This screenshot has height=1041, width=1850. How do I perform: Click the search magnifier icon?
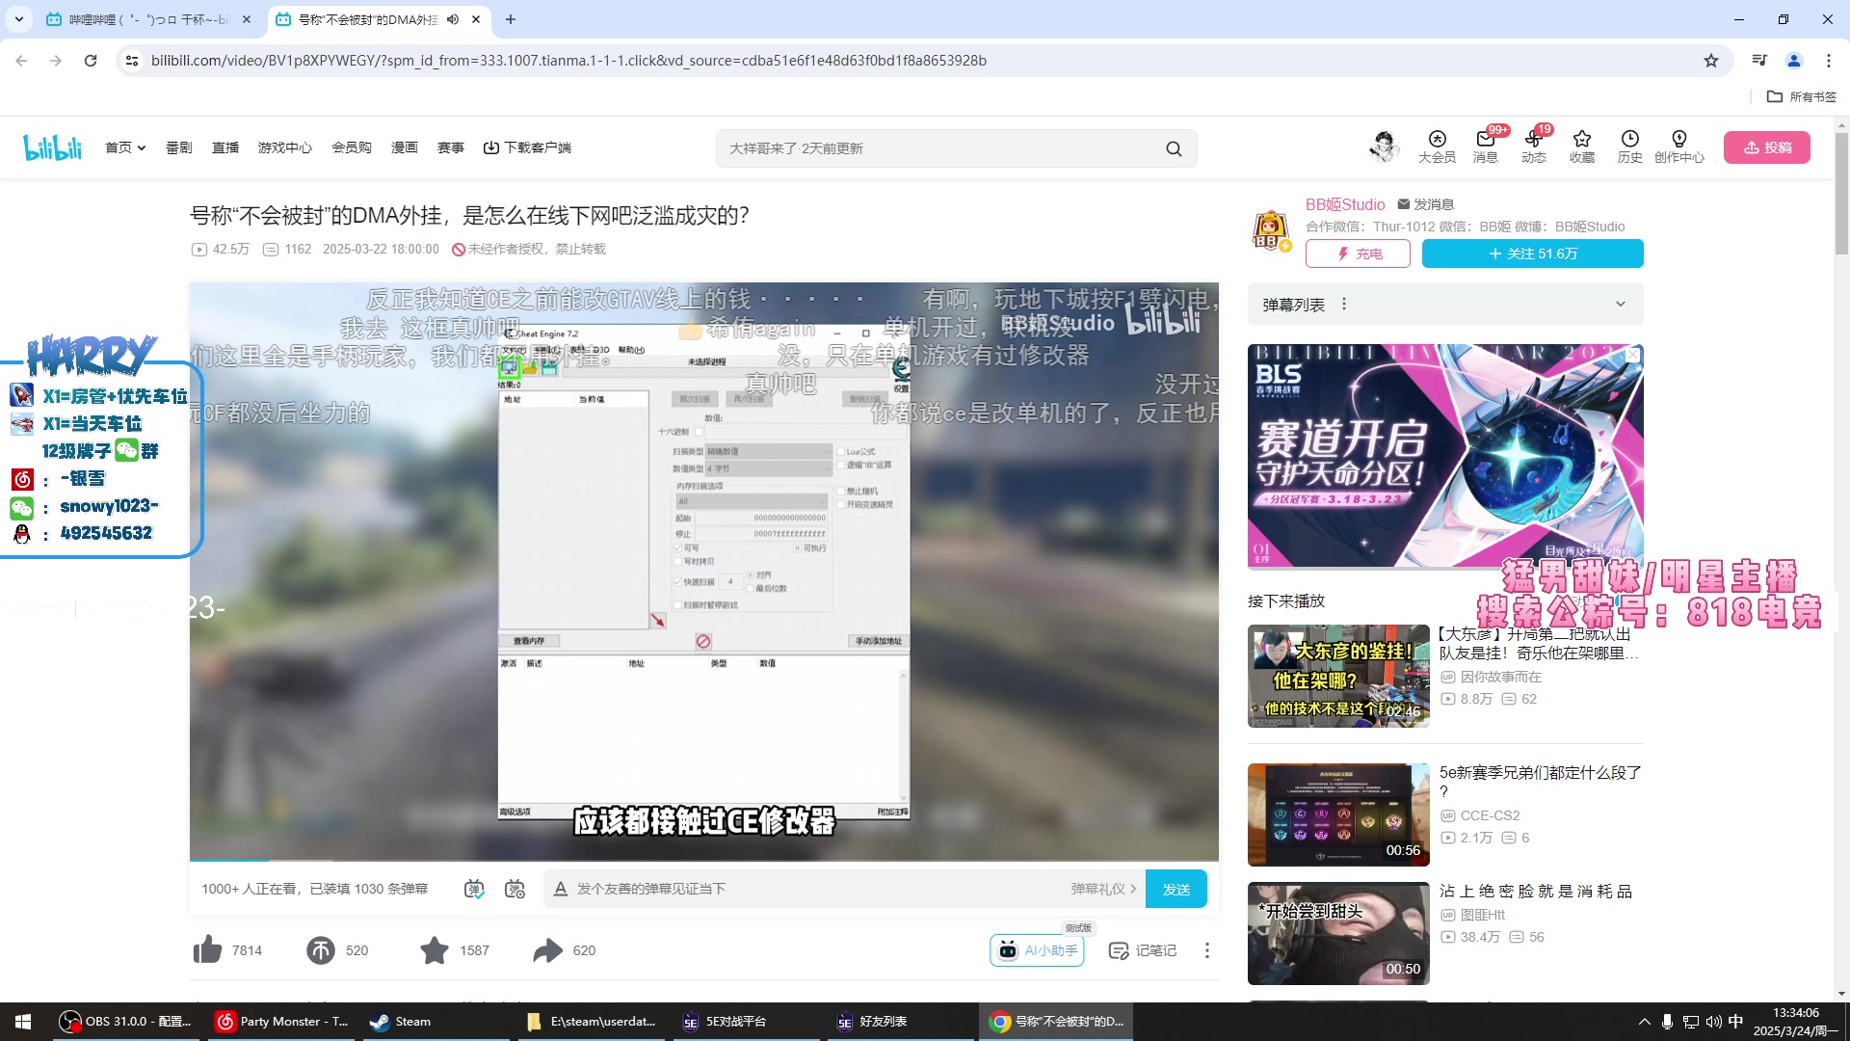click(1174, 148)
